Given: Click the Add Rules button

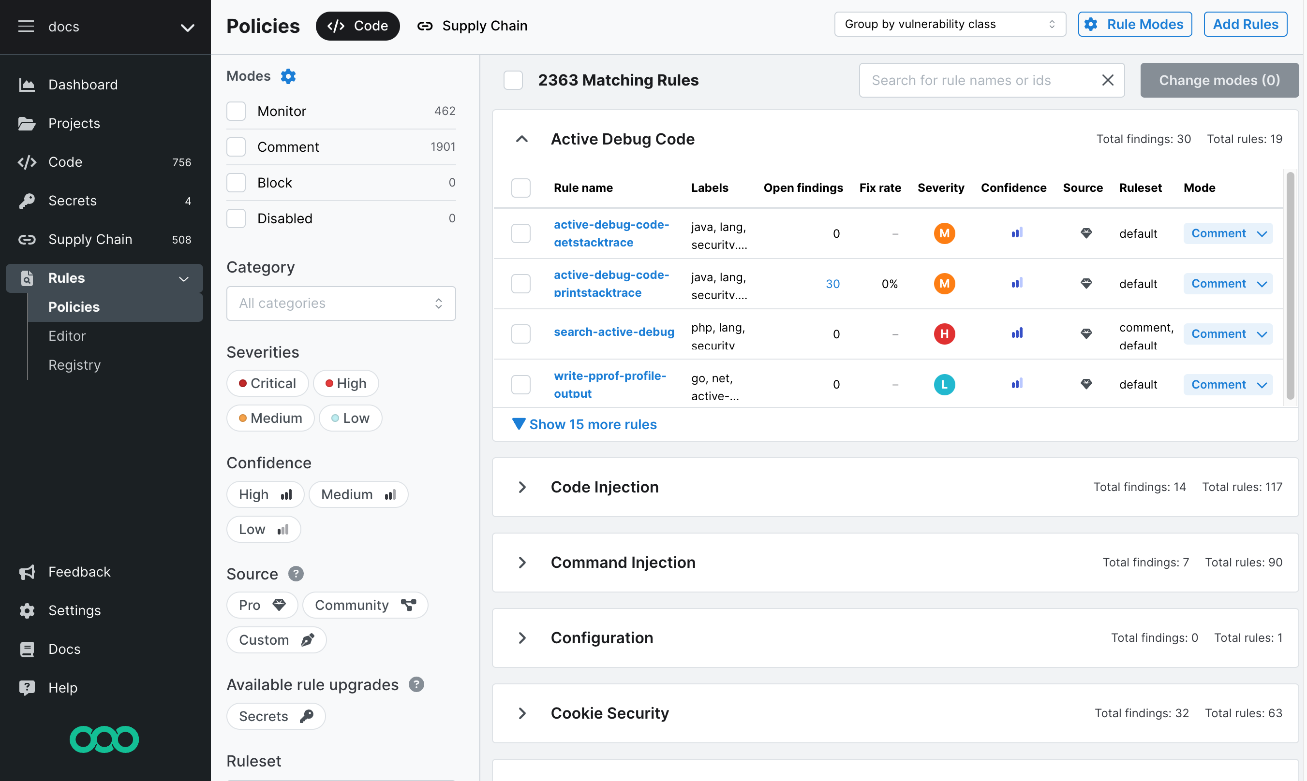Looking at the screenshot, I should pos(1244,24).
